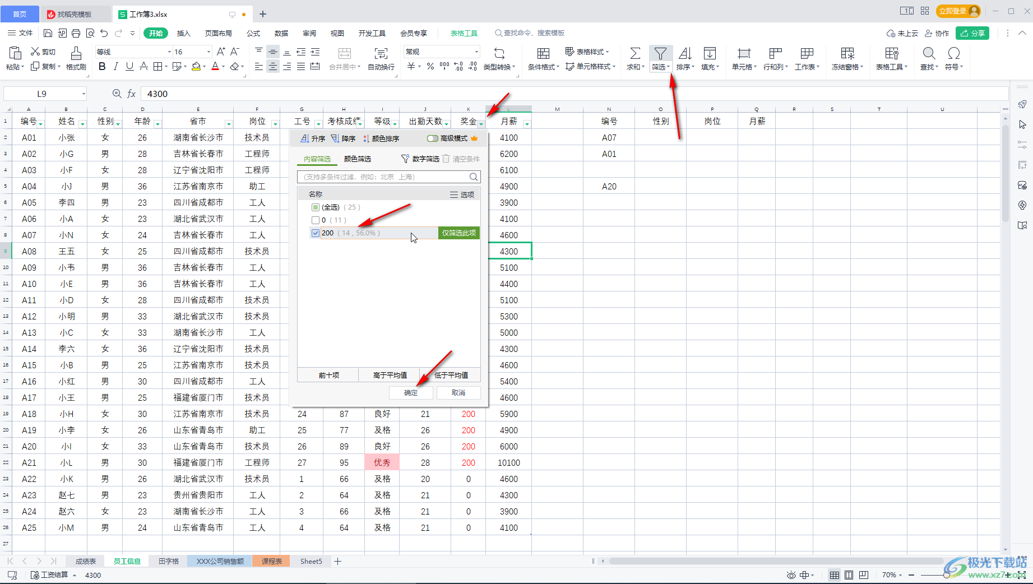Click the Filter (筛选) funnel icon
This screenshot has height=584, width=1033.
[660, 53]
